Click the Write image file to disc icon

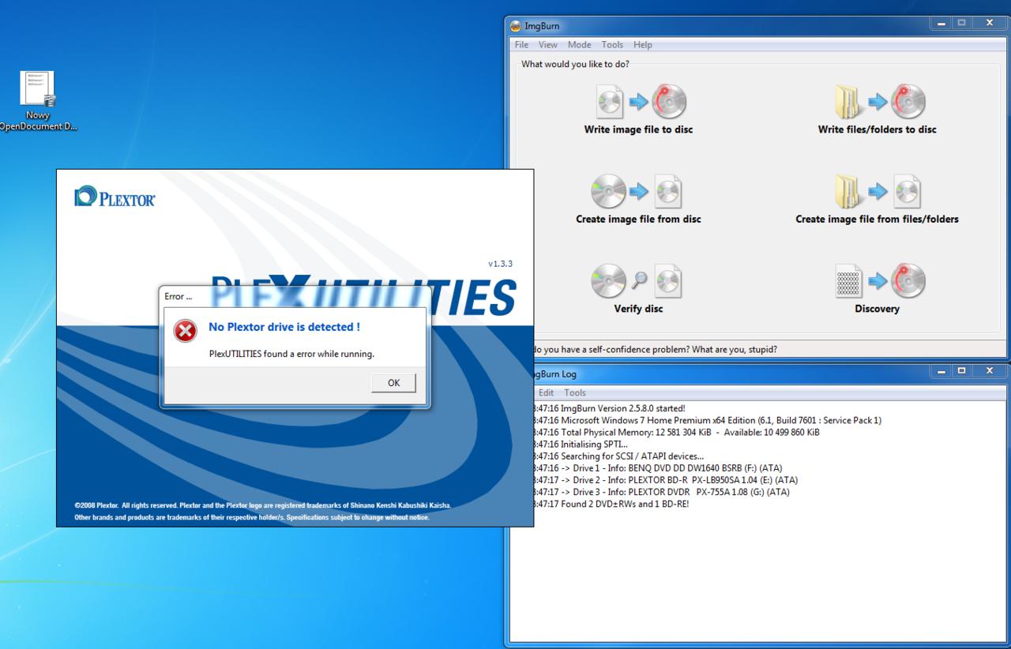638,102
